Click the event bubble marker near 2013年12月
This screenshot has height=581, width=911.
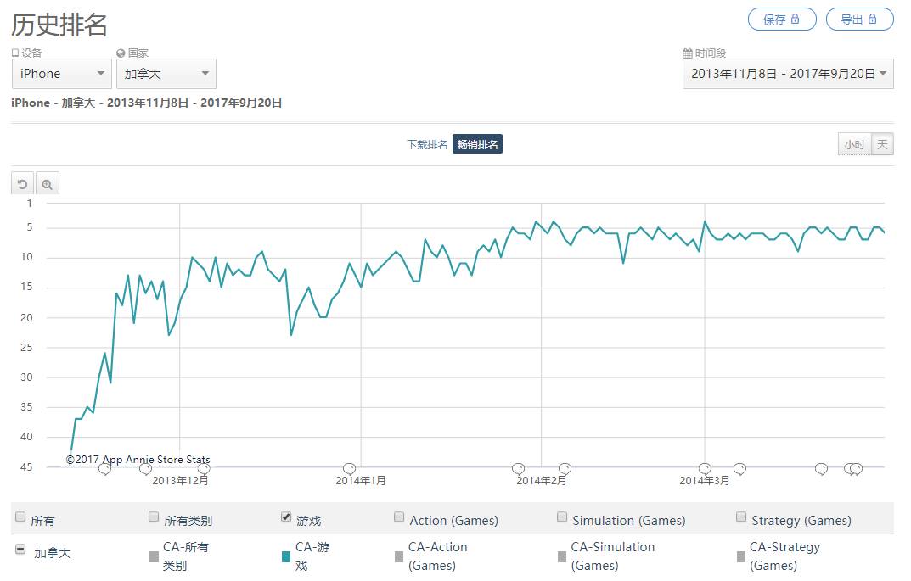(x=204, y=468)
